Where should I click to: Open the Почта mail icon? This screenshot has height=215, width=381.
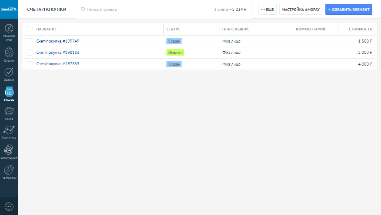point(9,111)
